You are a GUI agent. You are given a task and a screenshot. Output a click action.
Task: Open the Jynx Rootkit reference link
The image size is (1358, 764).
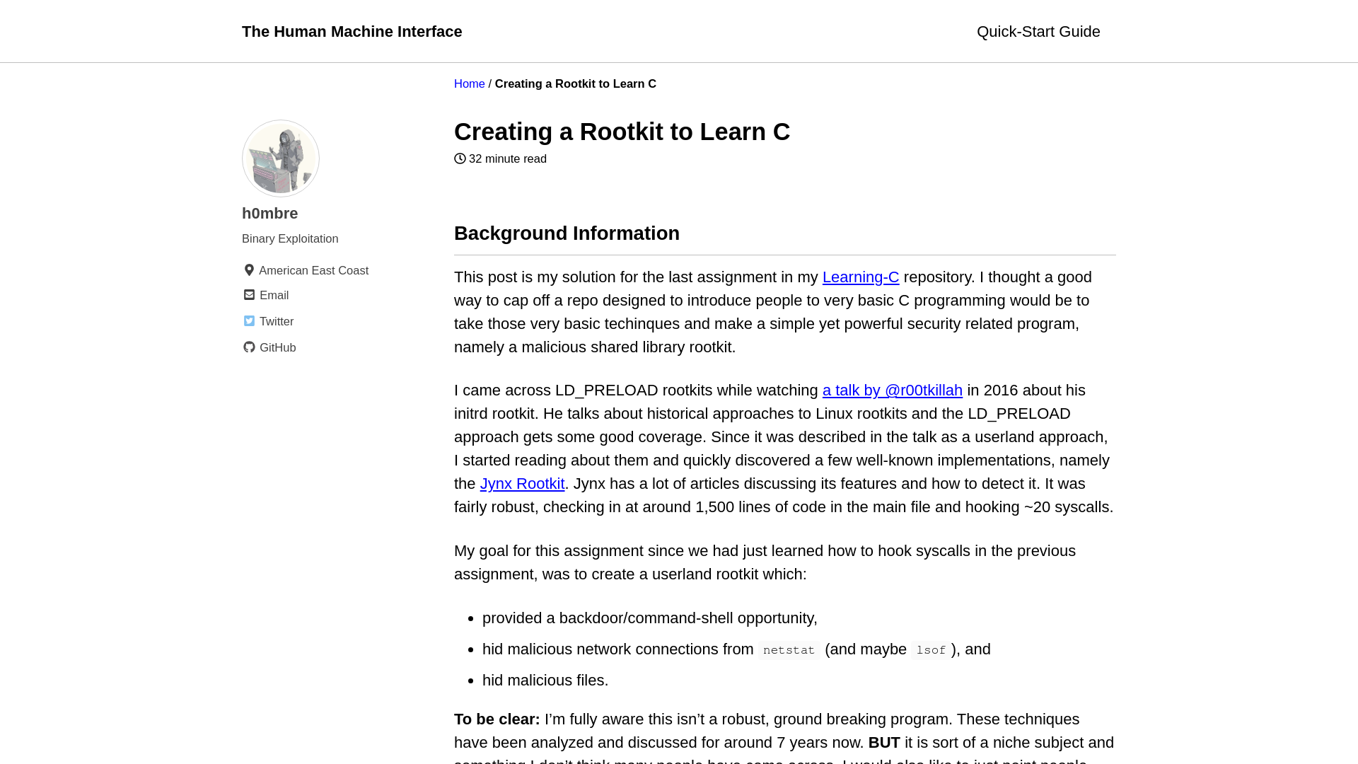point(521,484)
